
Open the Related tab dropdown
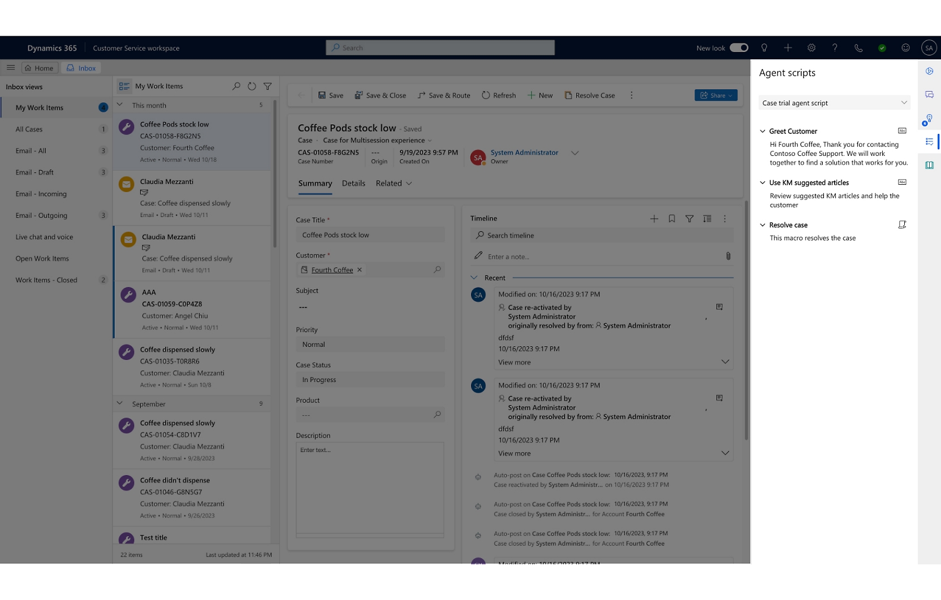(x=394, y=184)
